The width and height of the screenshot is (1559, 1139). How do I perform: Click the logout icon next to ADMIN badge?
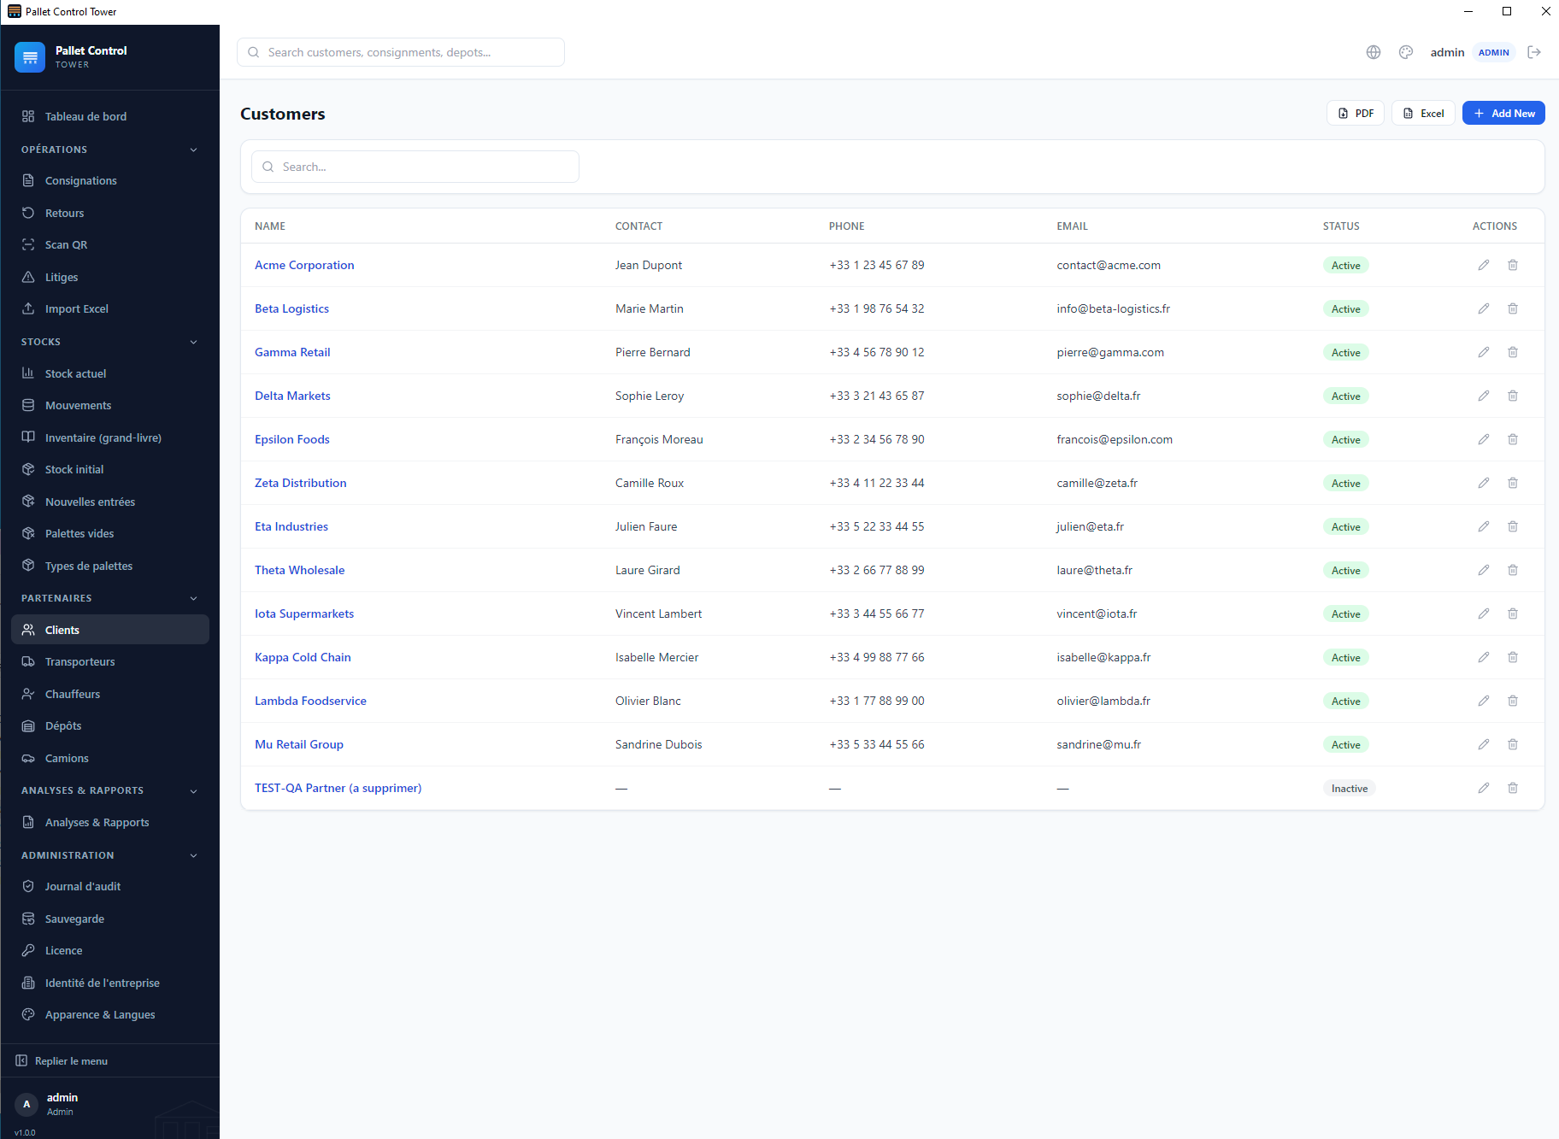1534,52
